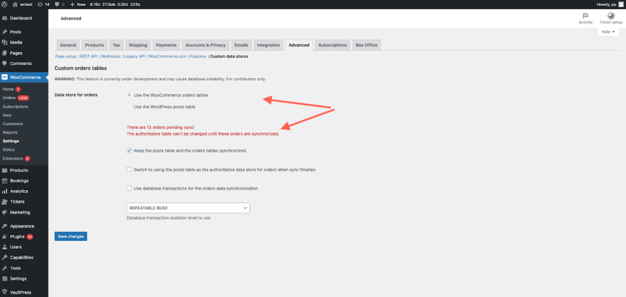Switch to the Subscriptions settings tab

pos(333,45)
